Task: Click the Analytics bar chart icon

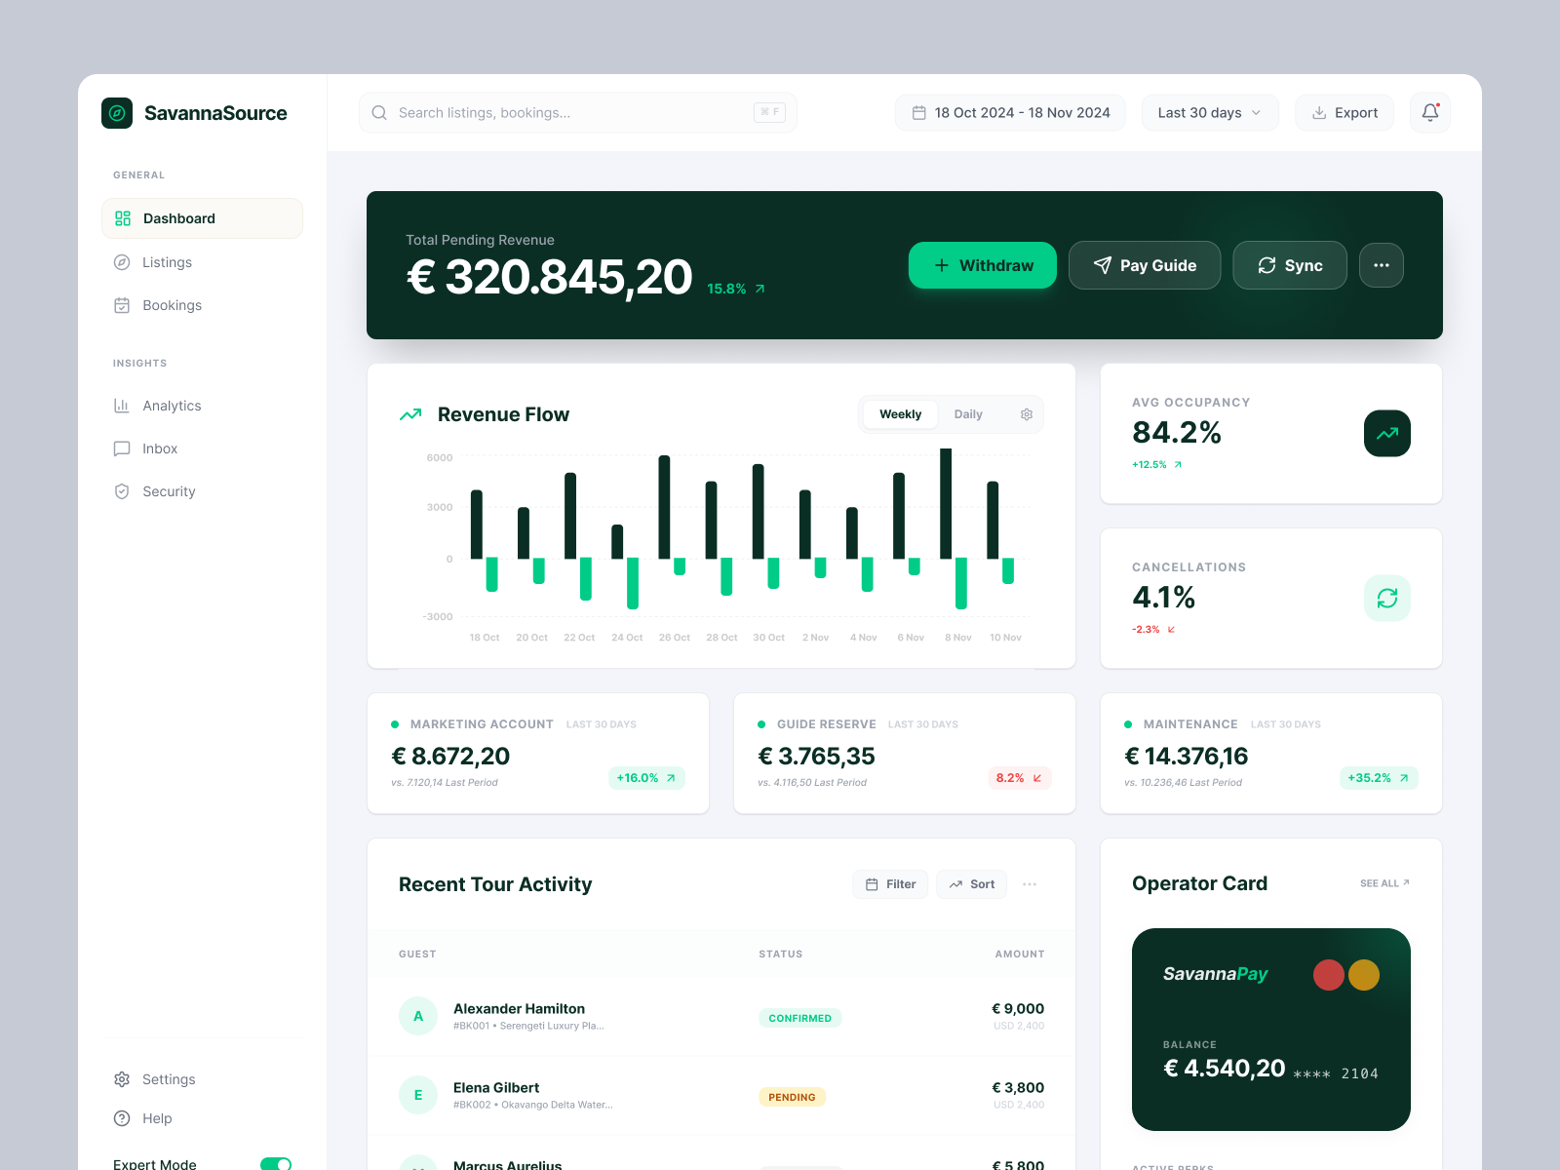Action: [122, 406]
